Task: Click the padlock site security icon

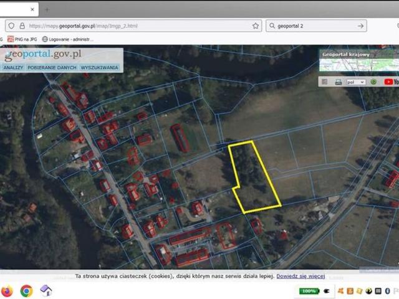Action: coord(22,26)
